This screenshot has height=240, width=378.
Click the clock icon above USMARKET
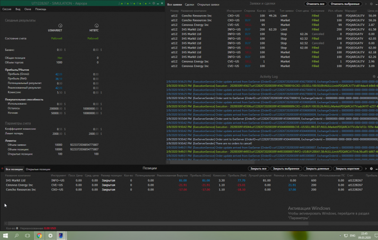[x=60, y=25]
